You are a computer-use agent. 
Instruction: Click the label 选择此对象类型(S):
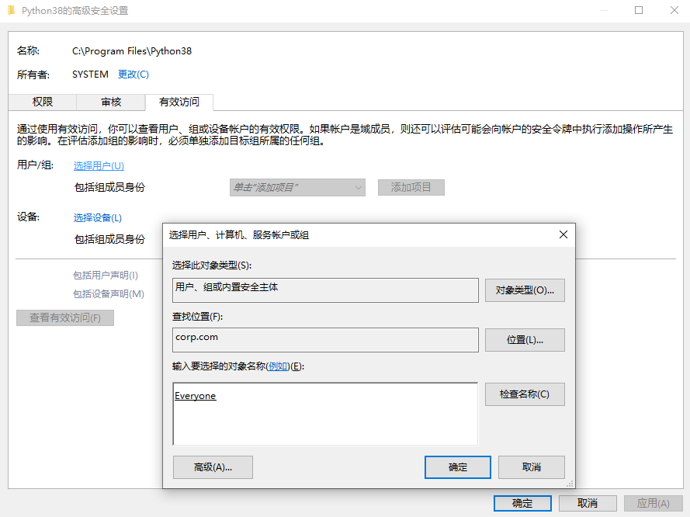pos(212,265)
